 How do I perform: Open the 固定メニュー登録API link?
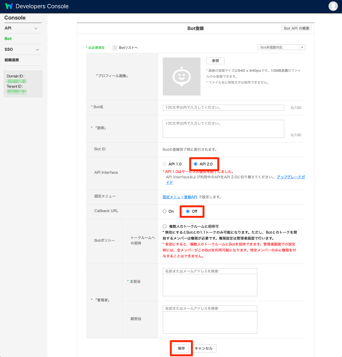tap(180, 197)
